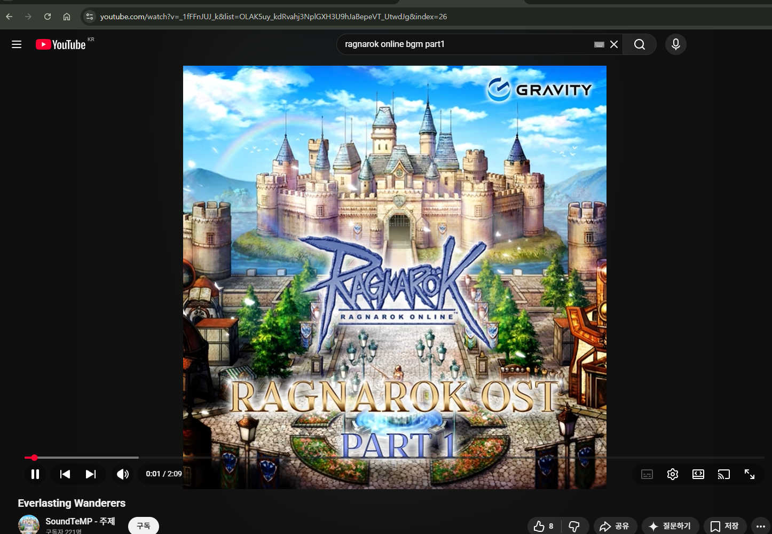This screenshot has height=534, width=772.
Task: Like the video with thumbs up
Action: tap(543, 526)
